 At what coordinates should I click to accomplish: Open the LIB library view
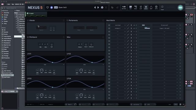tap(130, 7)
